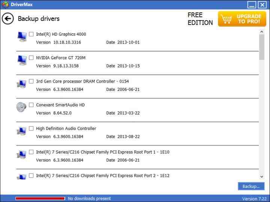Click the Version 7.22 status text
270x202 pixels.
point(255,199)
